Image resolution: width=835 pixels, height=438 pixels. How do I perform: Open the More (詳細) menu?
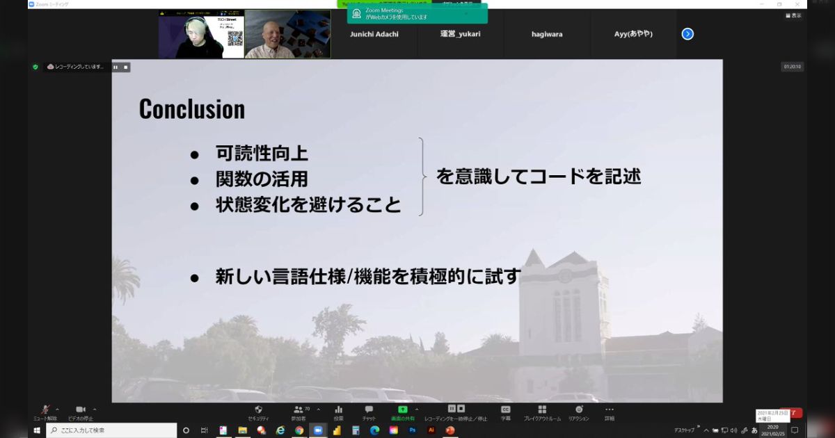(610, 410)
